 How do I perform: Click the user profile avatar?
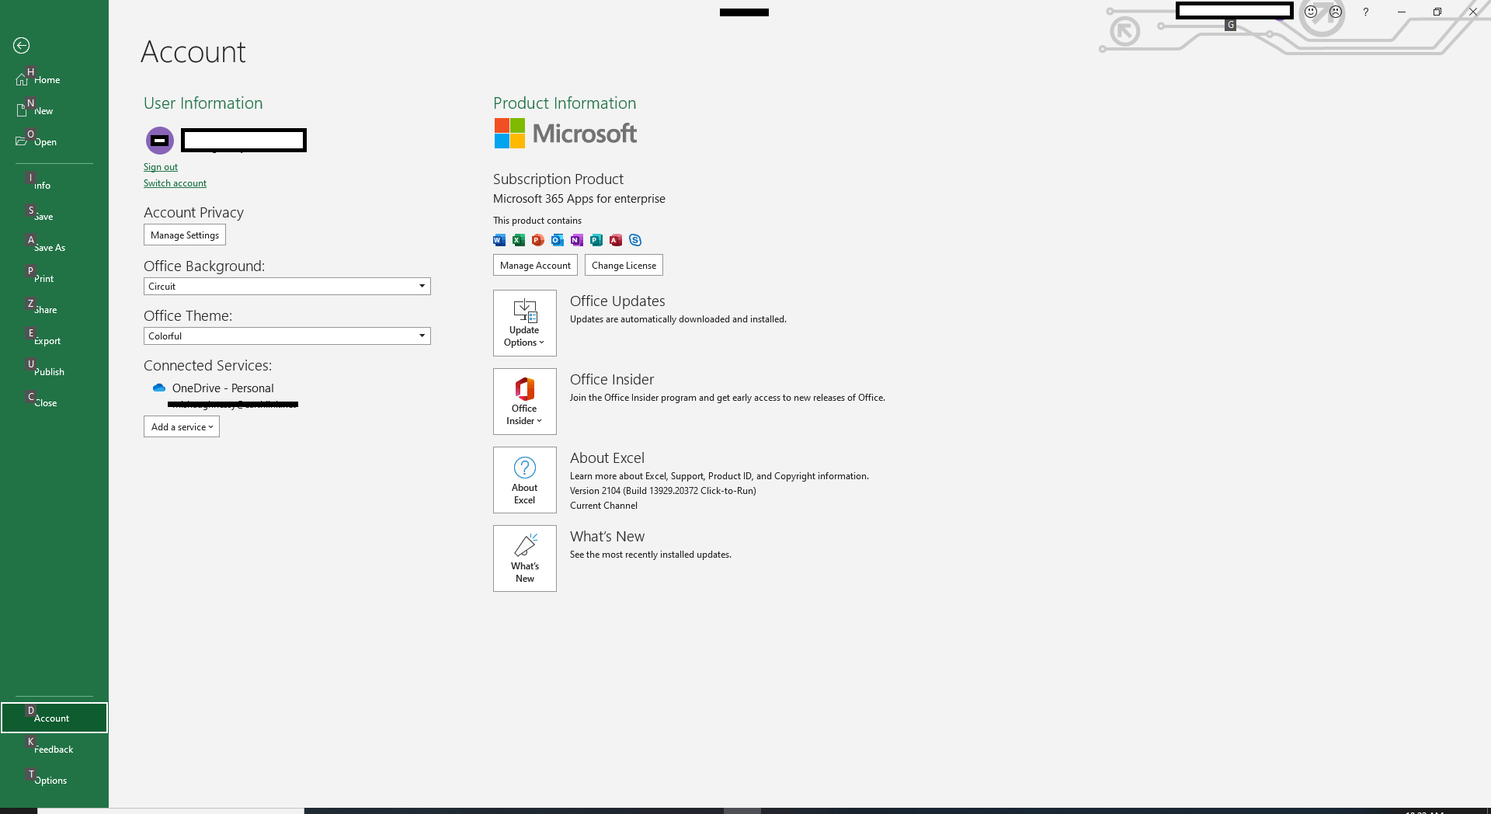160,141
